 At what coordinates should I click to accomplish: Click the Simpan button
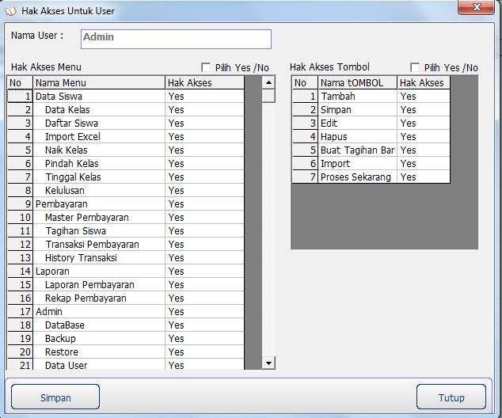(55, 397)
